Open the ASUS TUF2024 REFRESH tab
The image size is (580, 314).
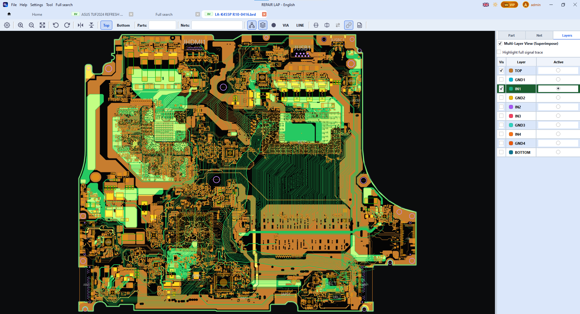pos(102,14)
